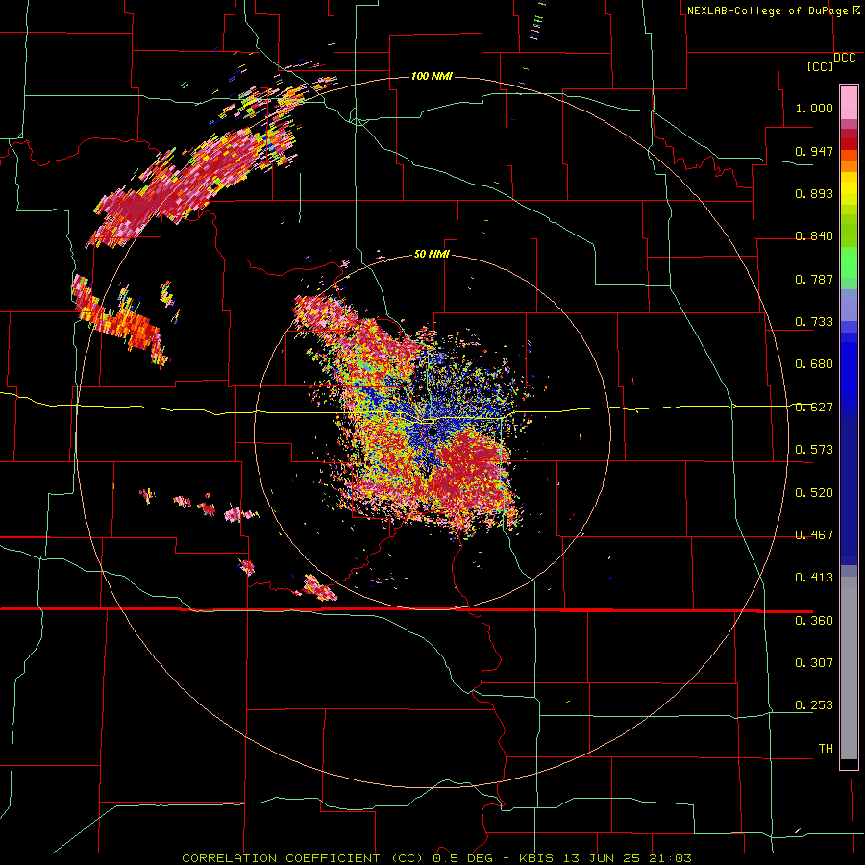Select the 0.467 legend value
The height and width of the screenshot is (865, 865).
coord(814,535)
